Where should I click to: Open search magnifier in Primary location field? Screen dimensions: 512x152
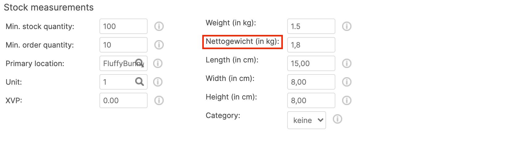tap(140, 63)
